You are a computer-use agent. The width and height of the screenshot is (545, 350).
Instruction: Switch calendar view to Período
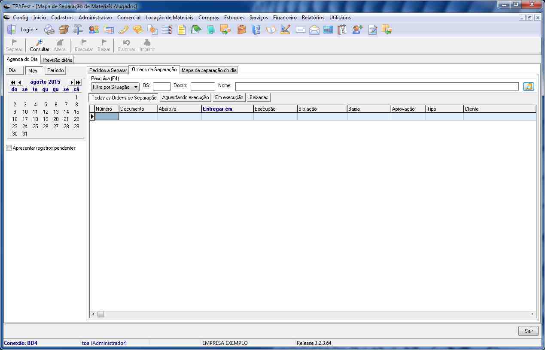coord(55,70)
